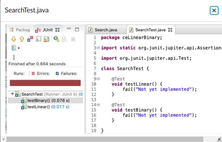Open the Test Run History dropdown arrow
Image resolution: width=222 pixels, height=142 pixels.
19,48
